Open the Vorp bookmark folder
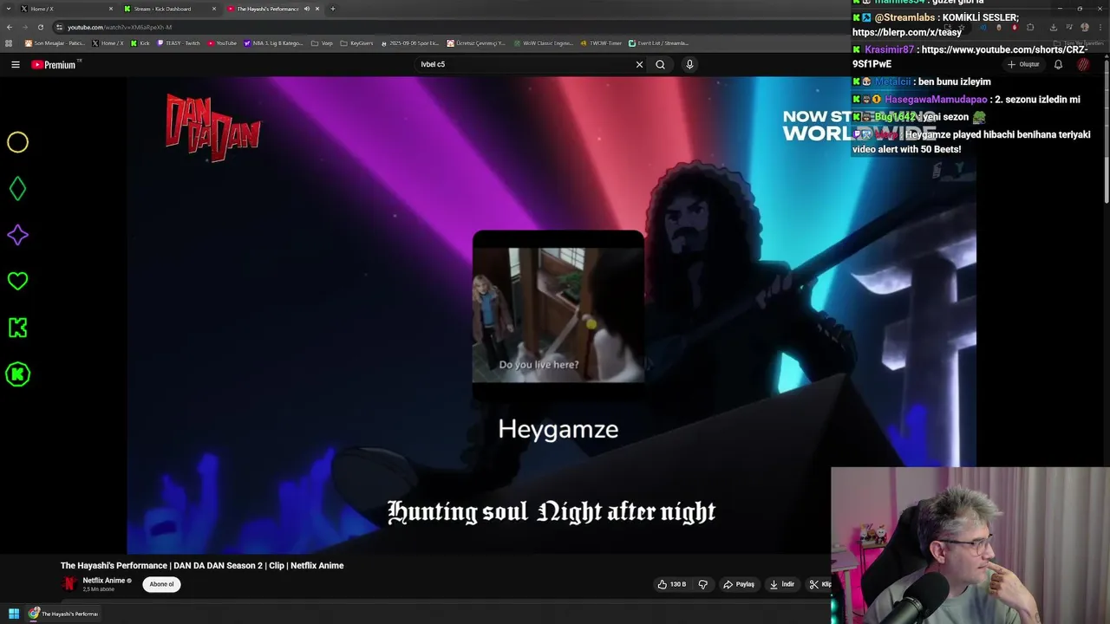The height and width of the screenshot is (624, 1110). pyautogui.click(x=322, y=43)
